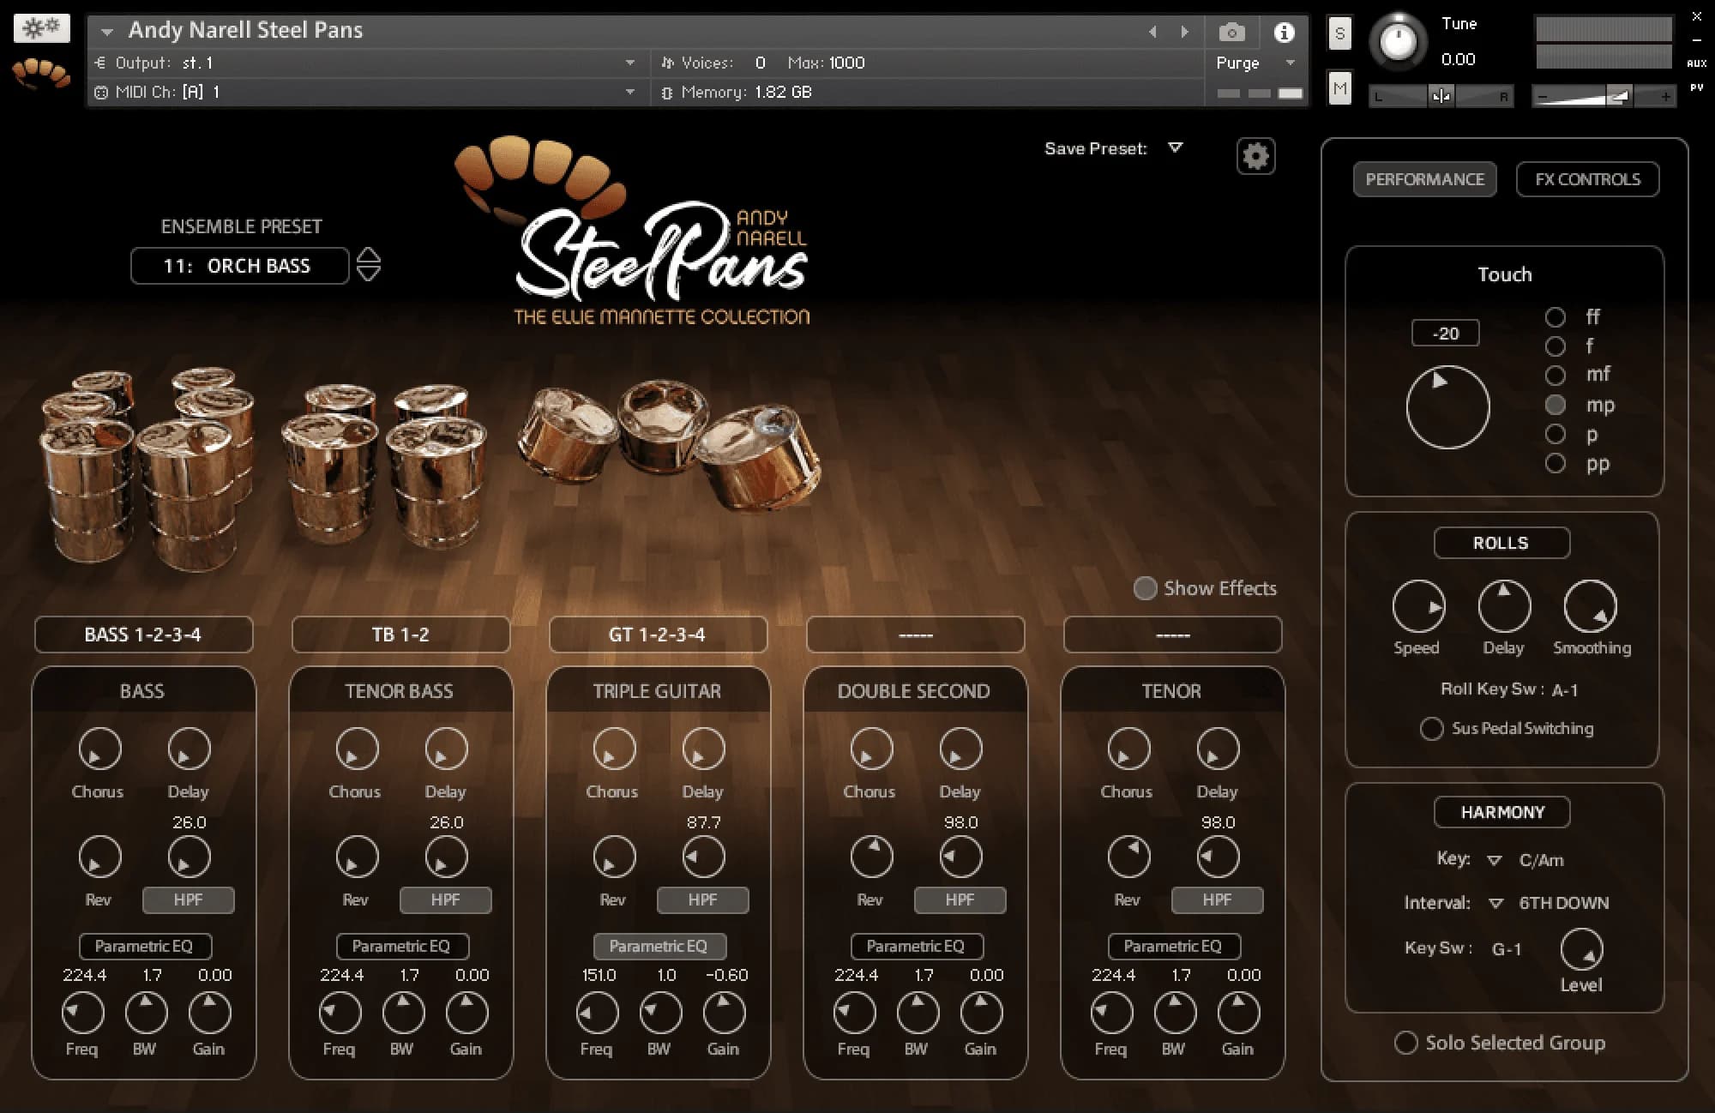Enable the Show Effects toggle
This screenshot has width=1715, height=1113.
click(1145, 588)
